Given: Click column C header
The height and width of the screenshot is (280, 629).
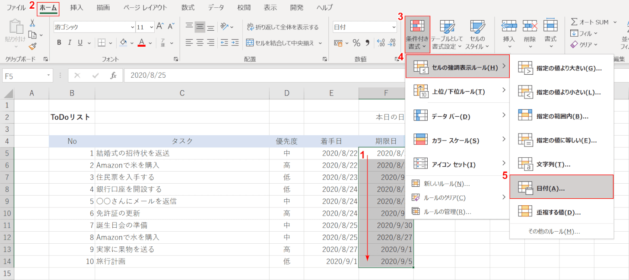Looking at the screenshot, I should tap(182, 93).
